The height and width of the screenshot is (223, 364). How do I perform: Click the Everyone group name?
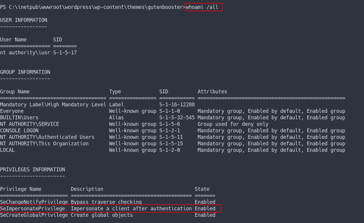coord(12,111)
